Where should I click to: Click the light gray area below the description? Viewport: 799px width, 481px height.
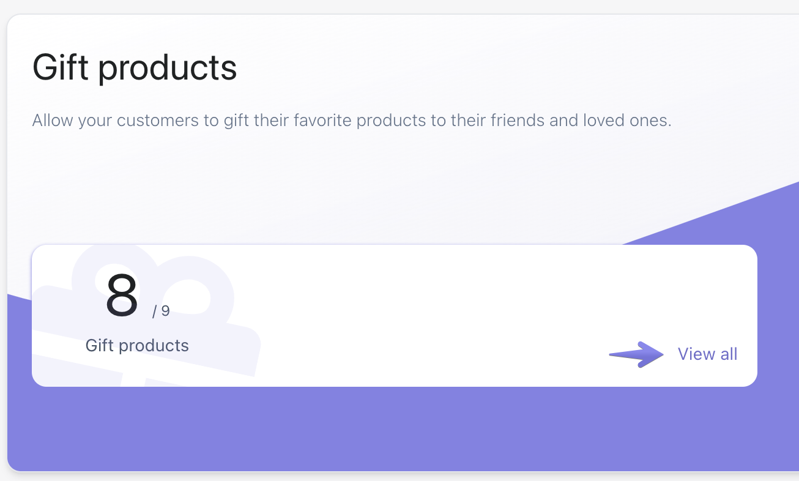(306, 184)
